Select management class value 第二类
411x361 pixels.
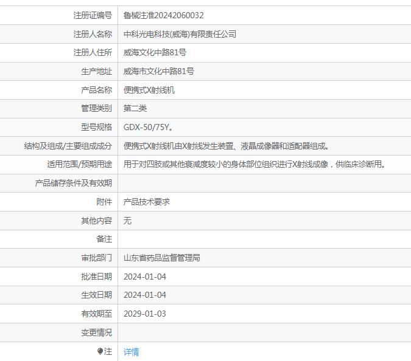(x=135, y=108)
